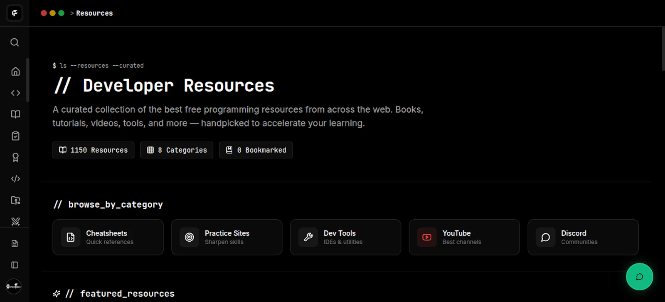Click the red YouTube play icon
Viewport: 665px width, 302px height.
[x=427, y=237]
